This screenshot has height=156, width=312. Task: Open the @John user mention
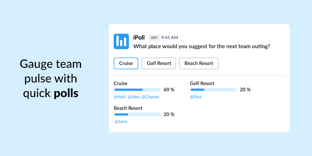121,122
